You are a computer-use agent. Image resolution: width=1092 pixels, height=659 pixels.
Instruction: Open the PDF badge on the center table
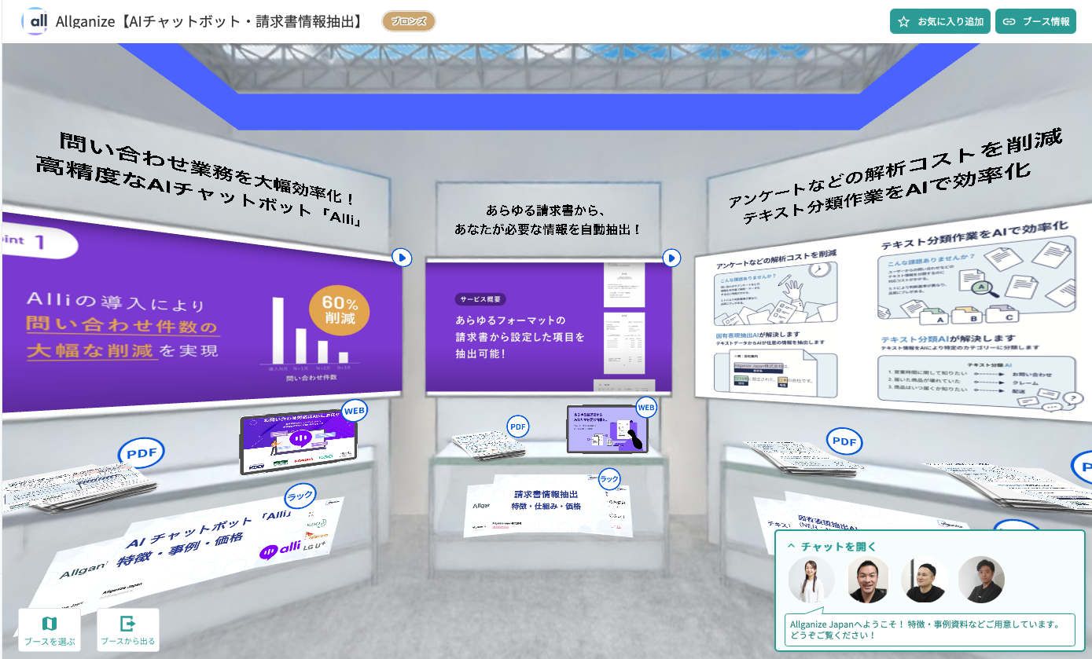click(517, 427)
